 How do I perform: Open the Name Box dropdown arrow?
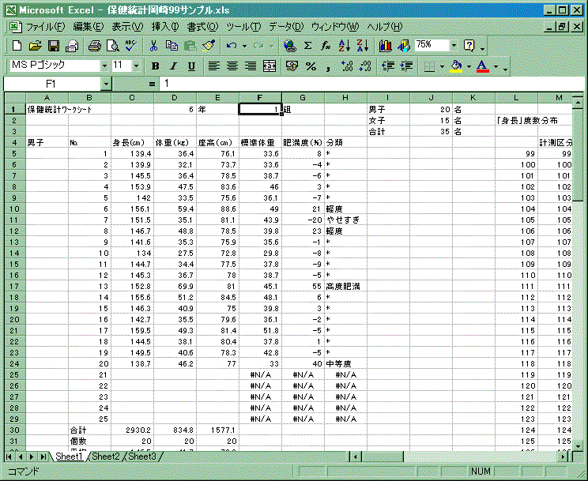point(106,84)
